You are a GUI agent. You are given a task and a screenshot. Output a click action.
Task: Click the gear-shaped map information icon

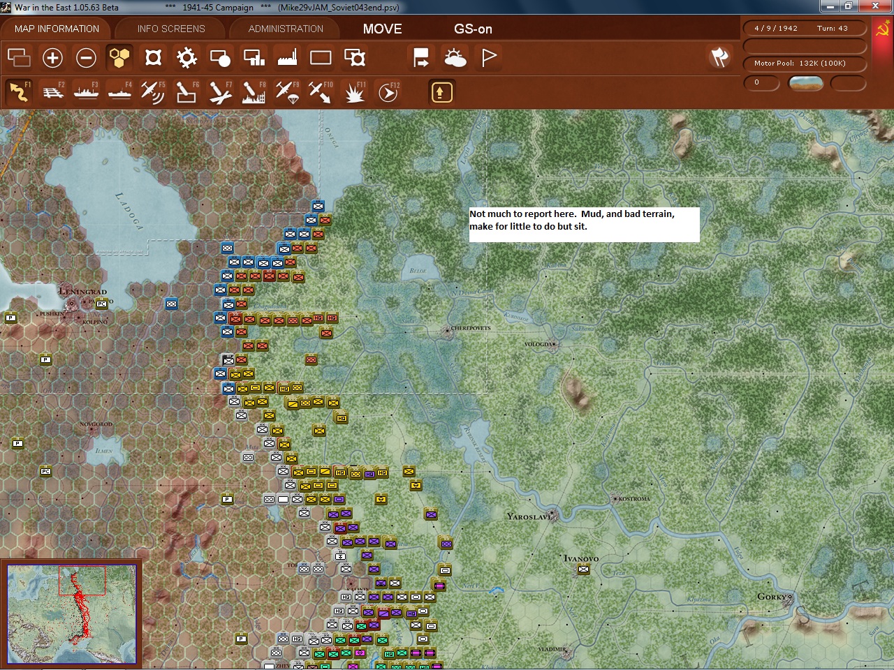[x=186, y=57]
